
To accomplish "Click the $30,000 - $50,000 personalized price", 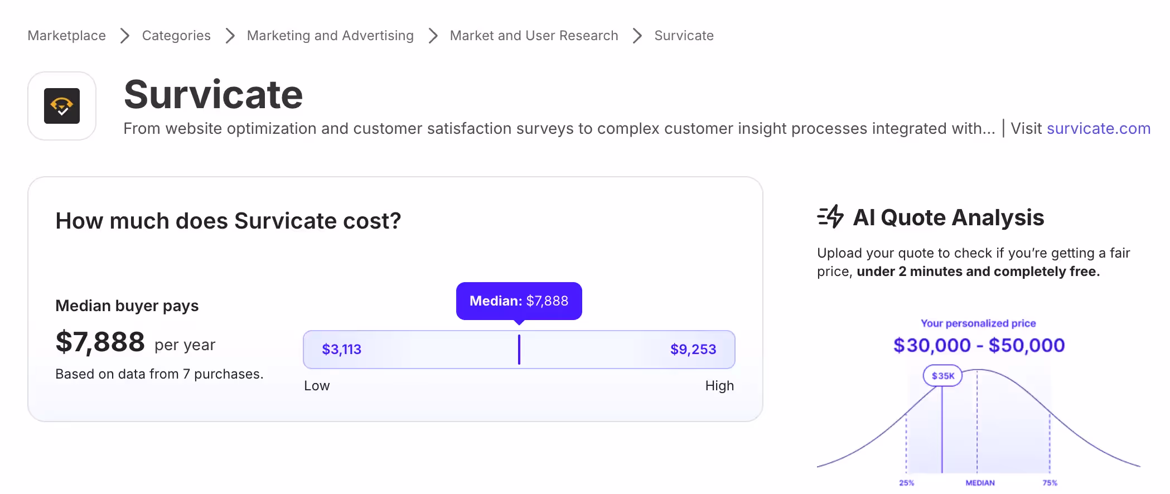I will coord(979,345).
